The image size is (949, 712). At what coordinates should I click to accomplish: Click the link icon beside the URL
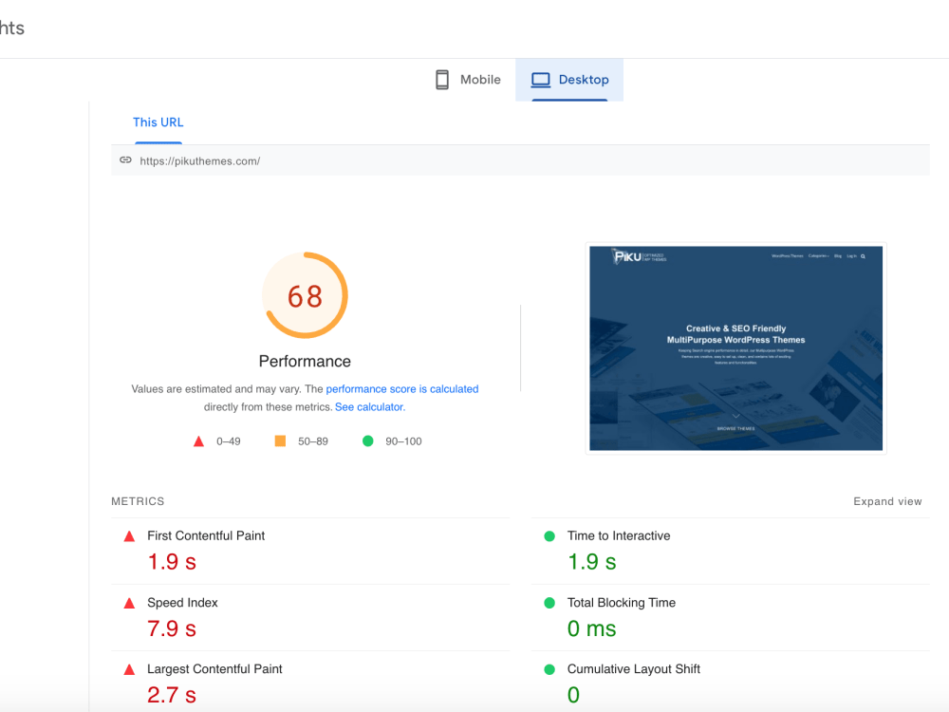125,160
